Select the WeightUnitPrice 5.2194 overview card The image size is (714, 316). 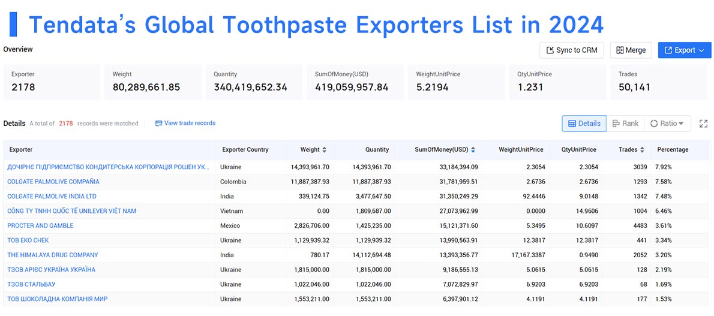[456, 82]
